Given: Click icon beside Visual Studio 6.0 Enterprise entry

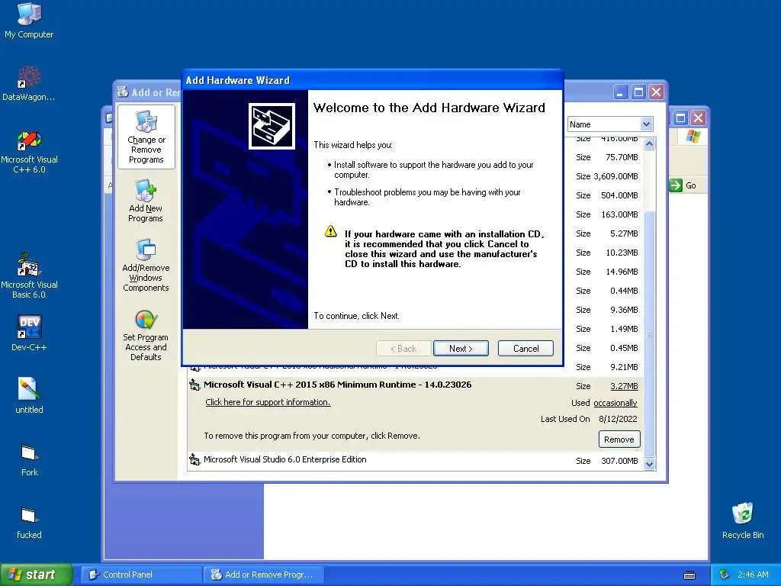Looking at the screenshot, I should tap(194, 459).
